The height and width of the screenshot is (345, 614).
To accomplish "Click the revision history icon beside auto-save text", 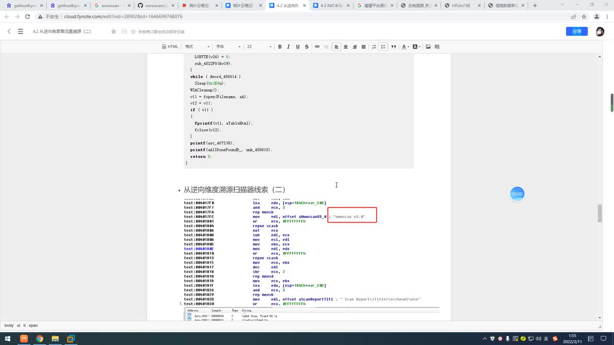I will click(132, 32).
